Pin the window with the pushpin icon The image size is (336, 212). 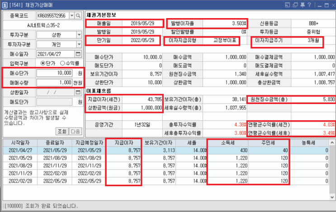(x=303, y=5)
